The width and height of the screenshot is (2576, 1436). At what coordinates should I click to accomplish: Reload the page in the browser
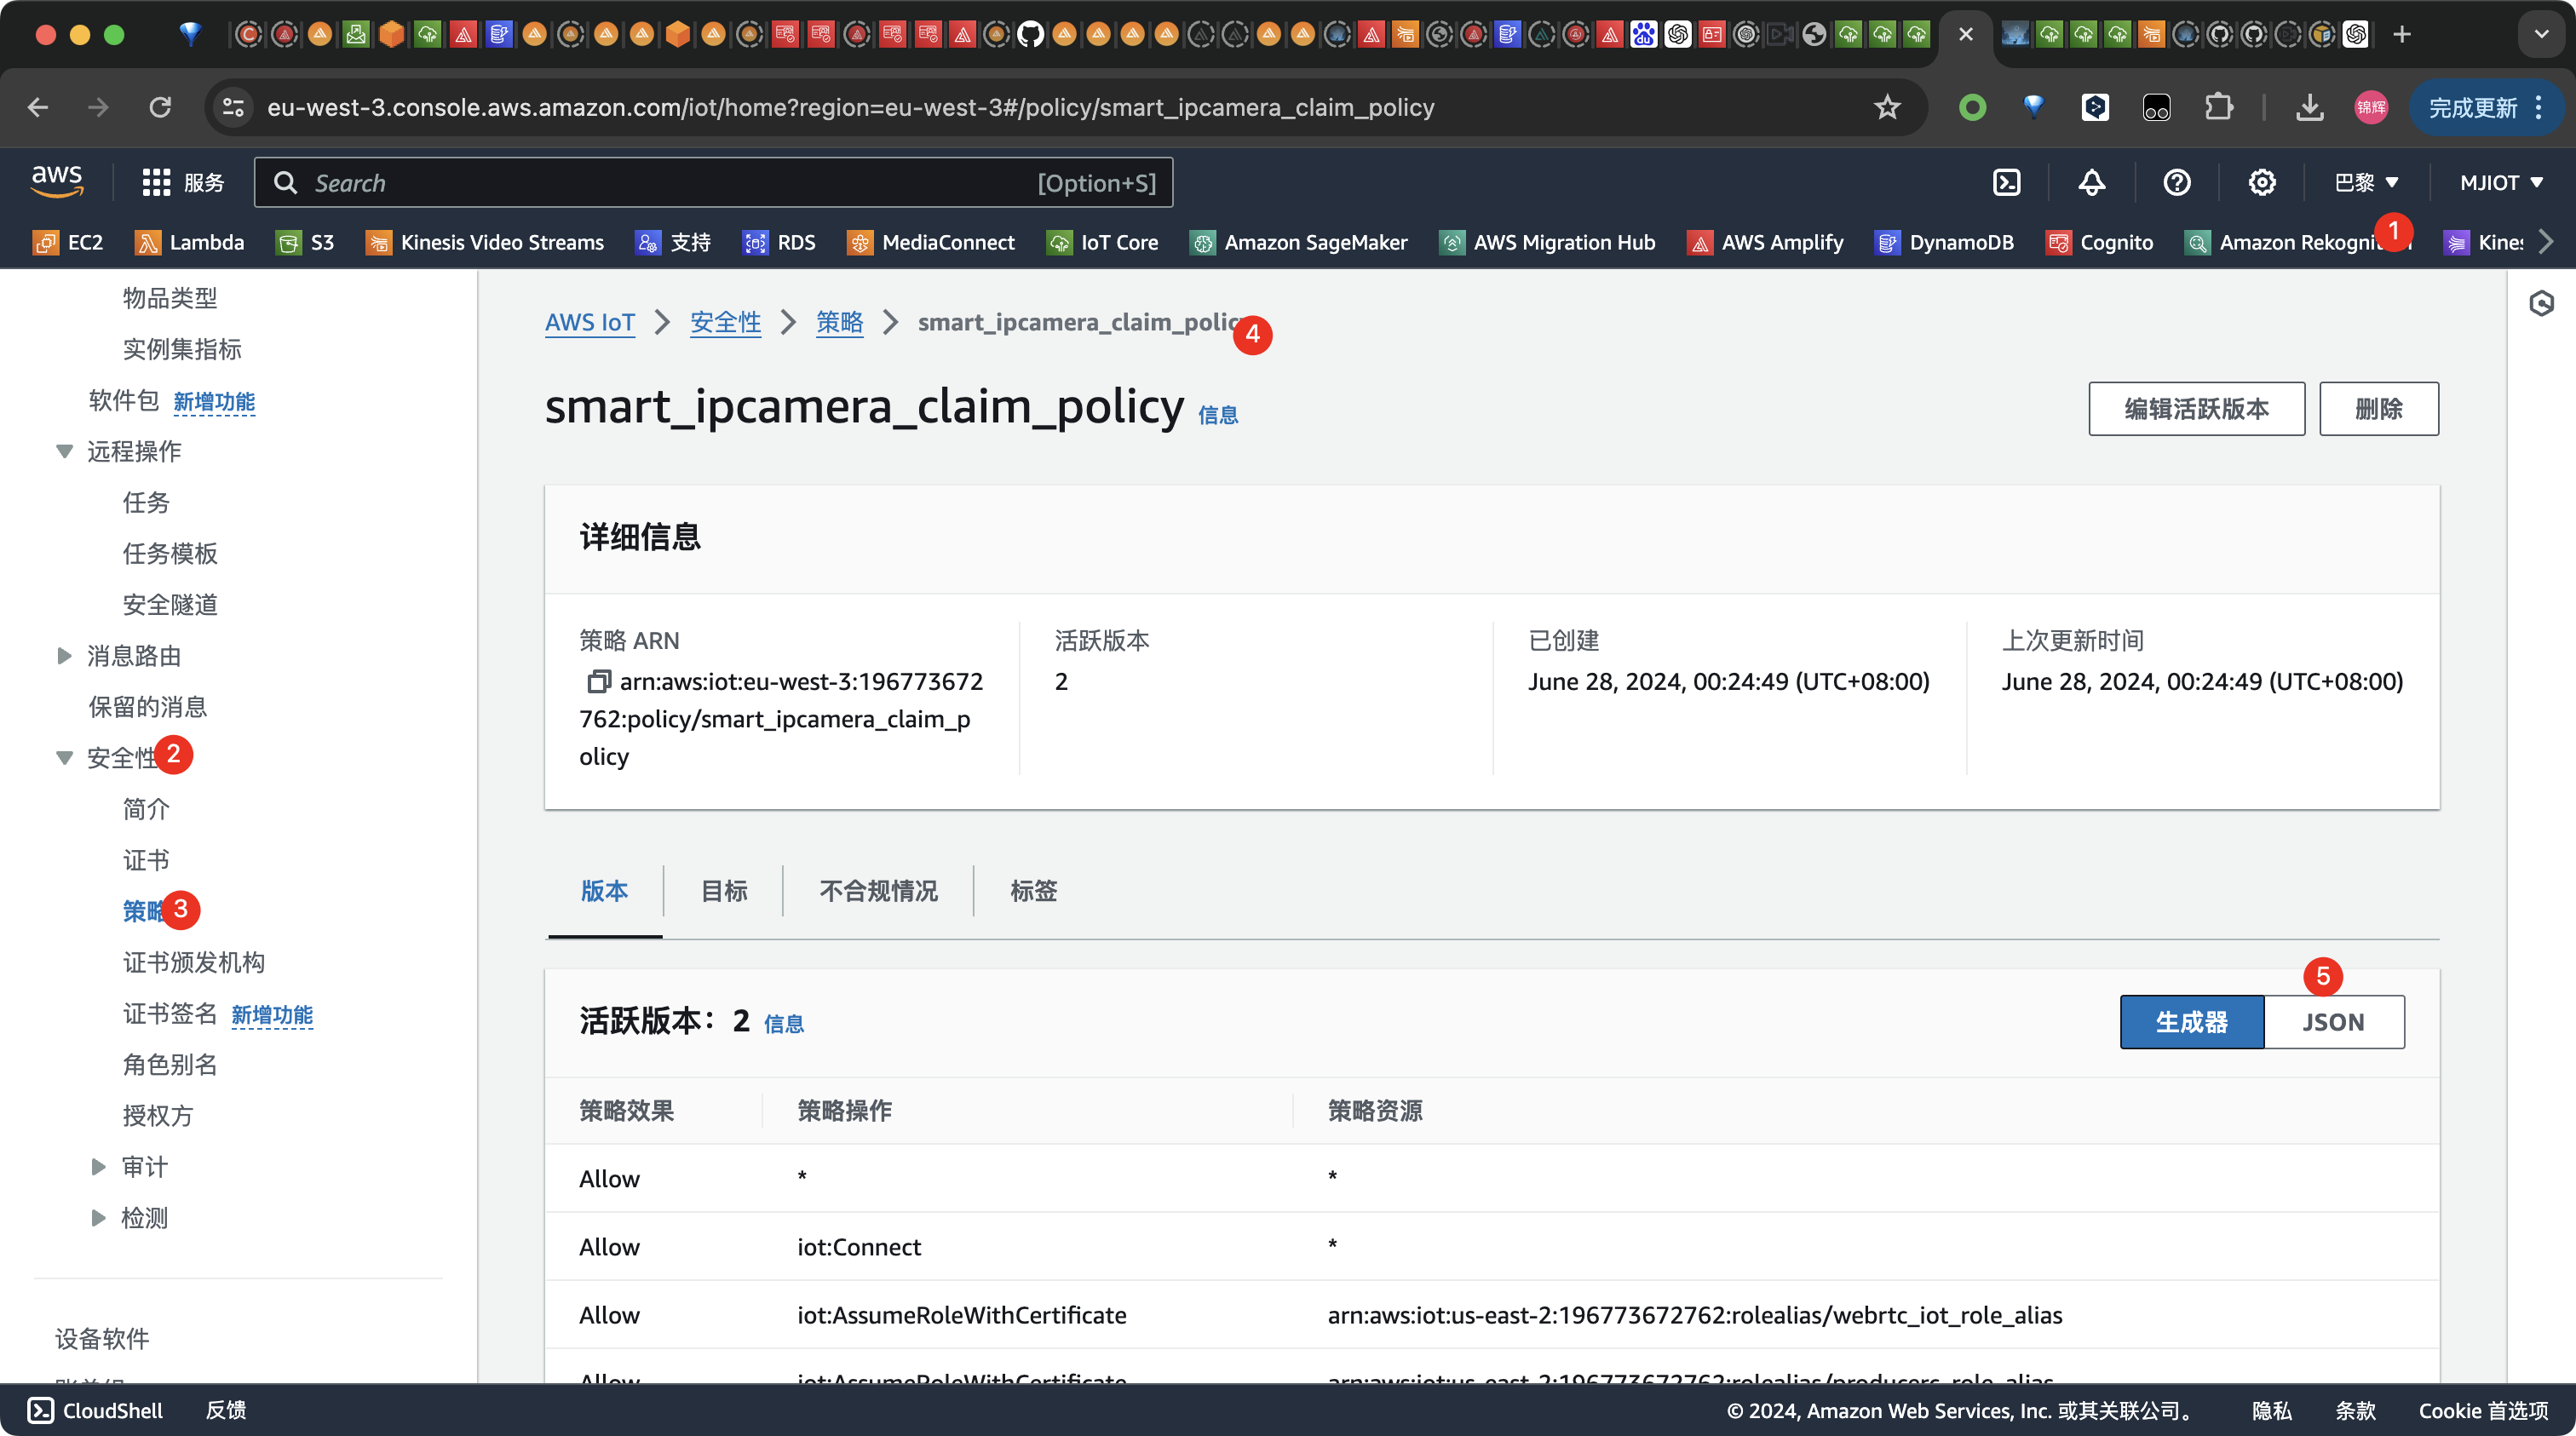pos(160,107)
